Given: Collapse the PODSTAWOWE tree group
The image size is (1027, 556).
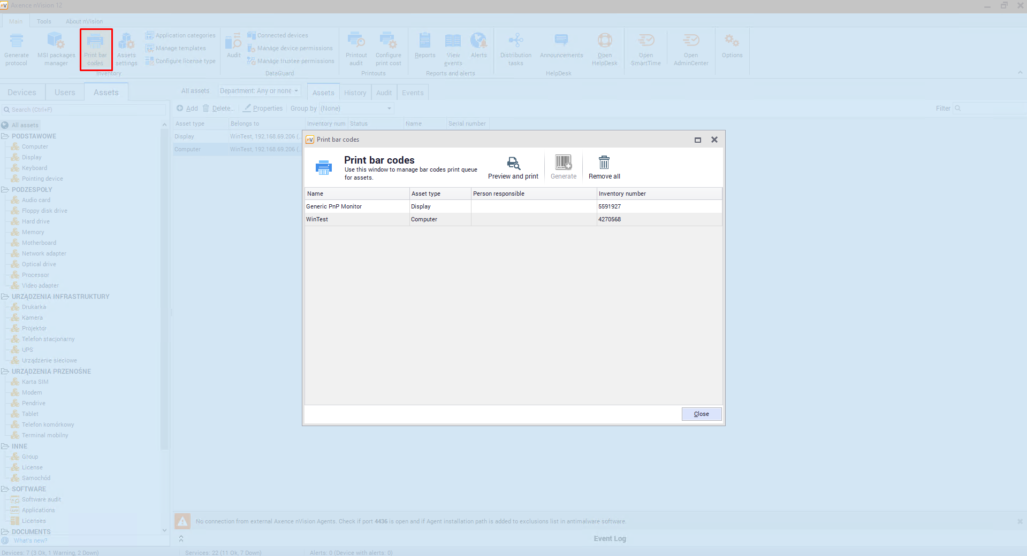Looking at the screenshot, I should (5, 136).
